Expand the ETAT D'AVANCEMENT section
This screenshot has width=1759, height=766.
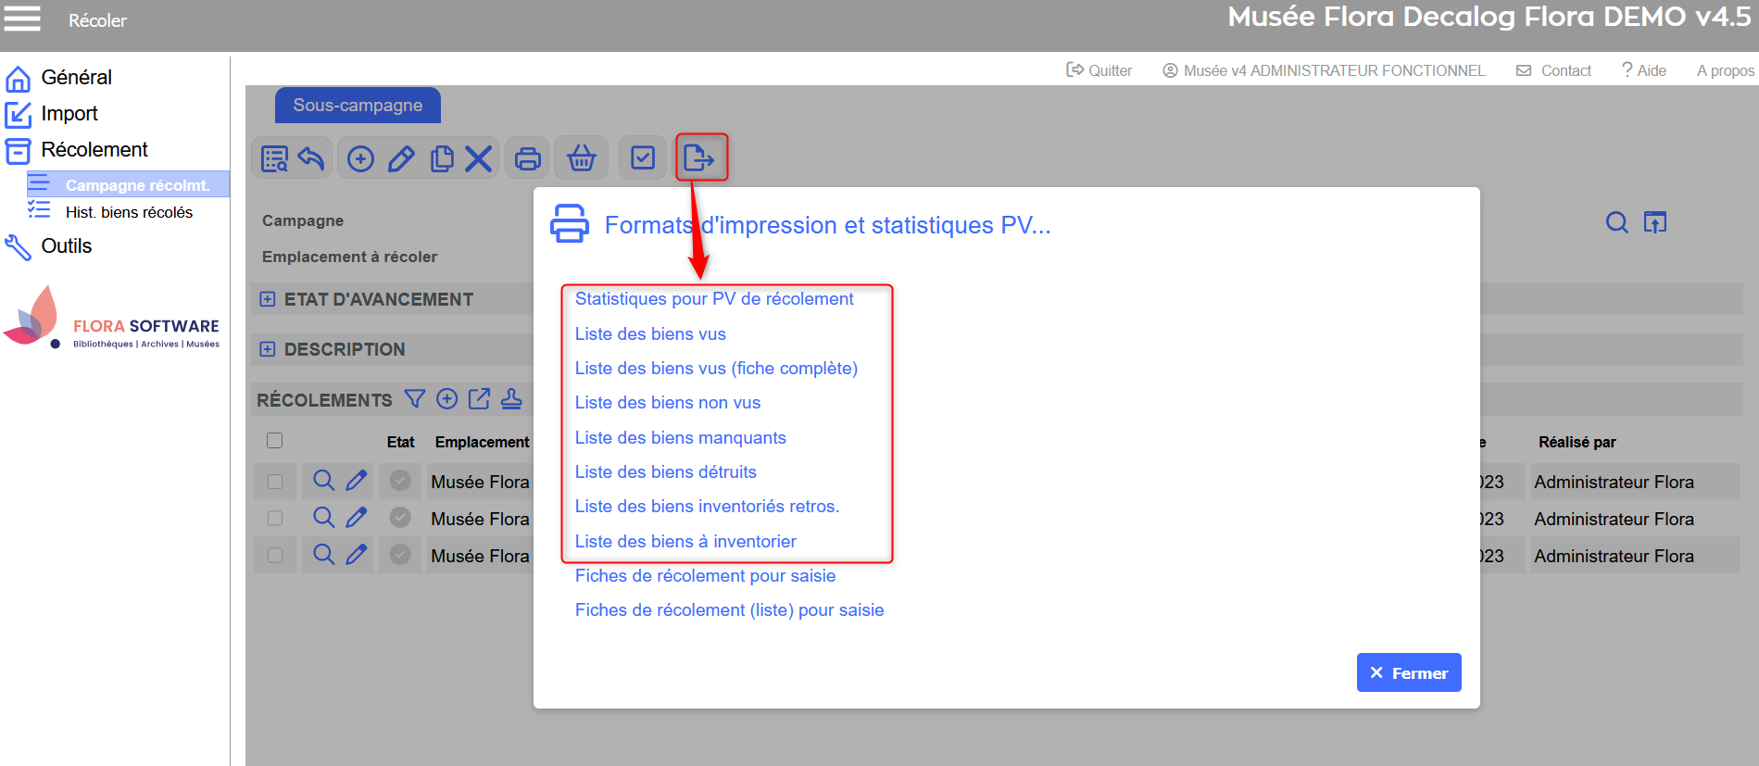[268, 299]
